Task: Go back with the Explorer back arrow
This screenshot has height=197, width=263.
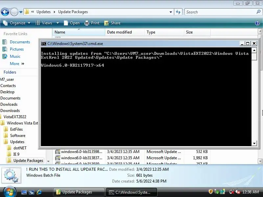Action: click(x=5, y=12)
